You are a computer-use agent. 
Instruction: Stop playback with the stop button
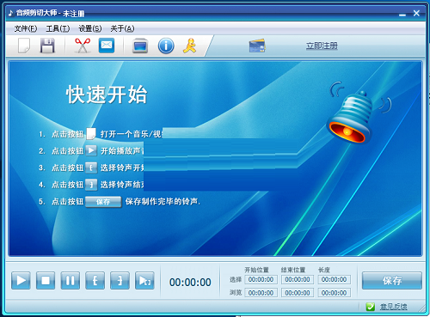click(x=46, y=281)
